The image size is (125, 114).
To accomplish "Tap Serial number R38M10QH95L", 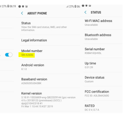I will click(103, 51).
